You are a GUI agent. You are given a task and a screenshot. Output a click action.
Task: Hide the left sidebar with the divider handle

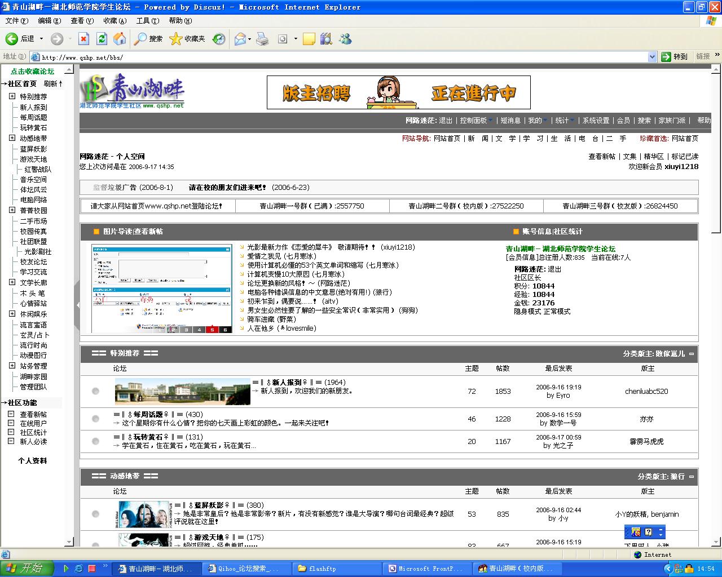[x=77, y=305]
